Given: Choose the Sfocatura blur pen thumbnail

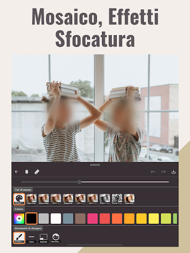Looking at the screenshot, I should tap(44, 199).
